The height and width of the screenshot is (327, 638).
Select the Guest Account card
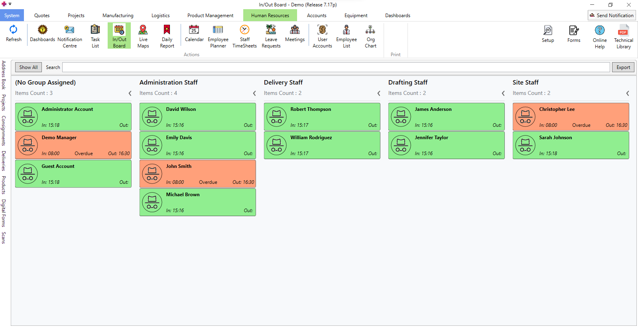(73, 174)
